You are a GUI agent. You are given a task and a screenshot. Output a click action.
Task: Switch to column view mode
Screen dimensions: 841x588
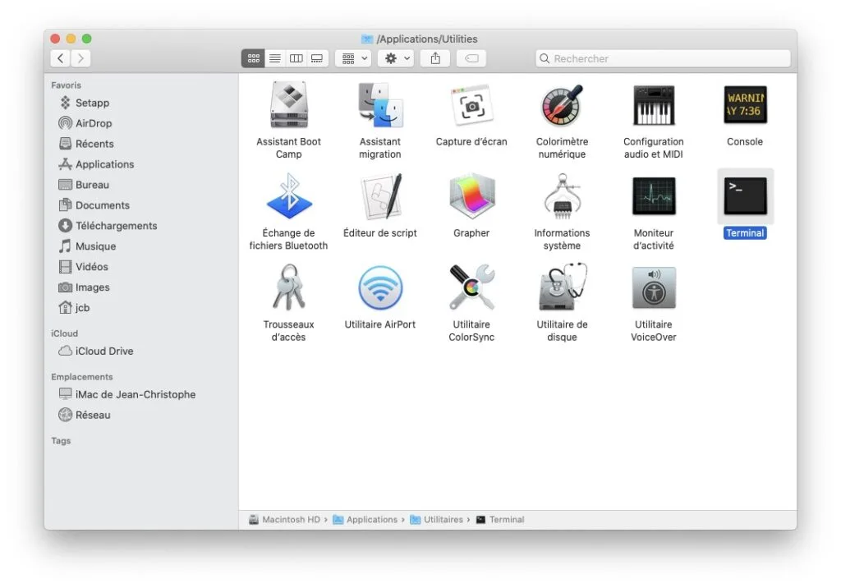(296, 58)
